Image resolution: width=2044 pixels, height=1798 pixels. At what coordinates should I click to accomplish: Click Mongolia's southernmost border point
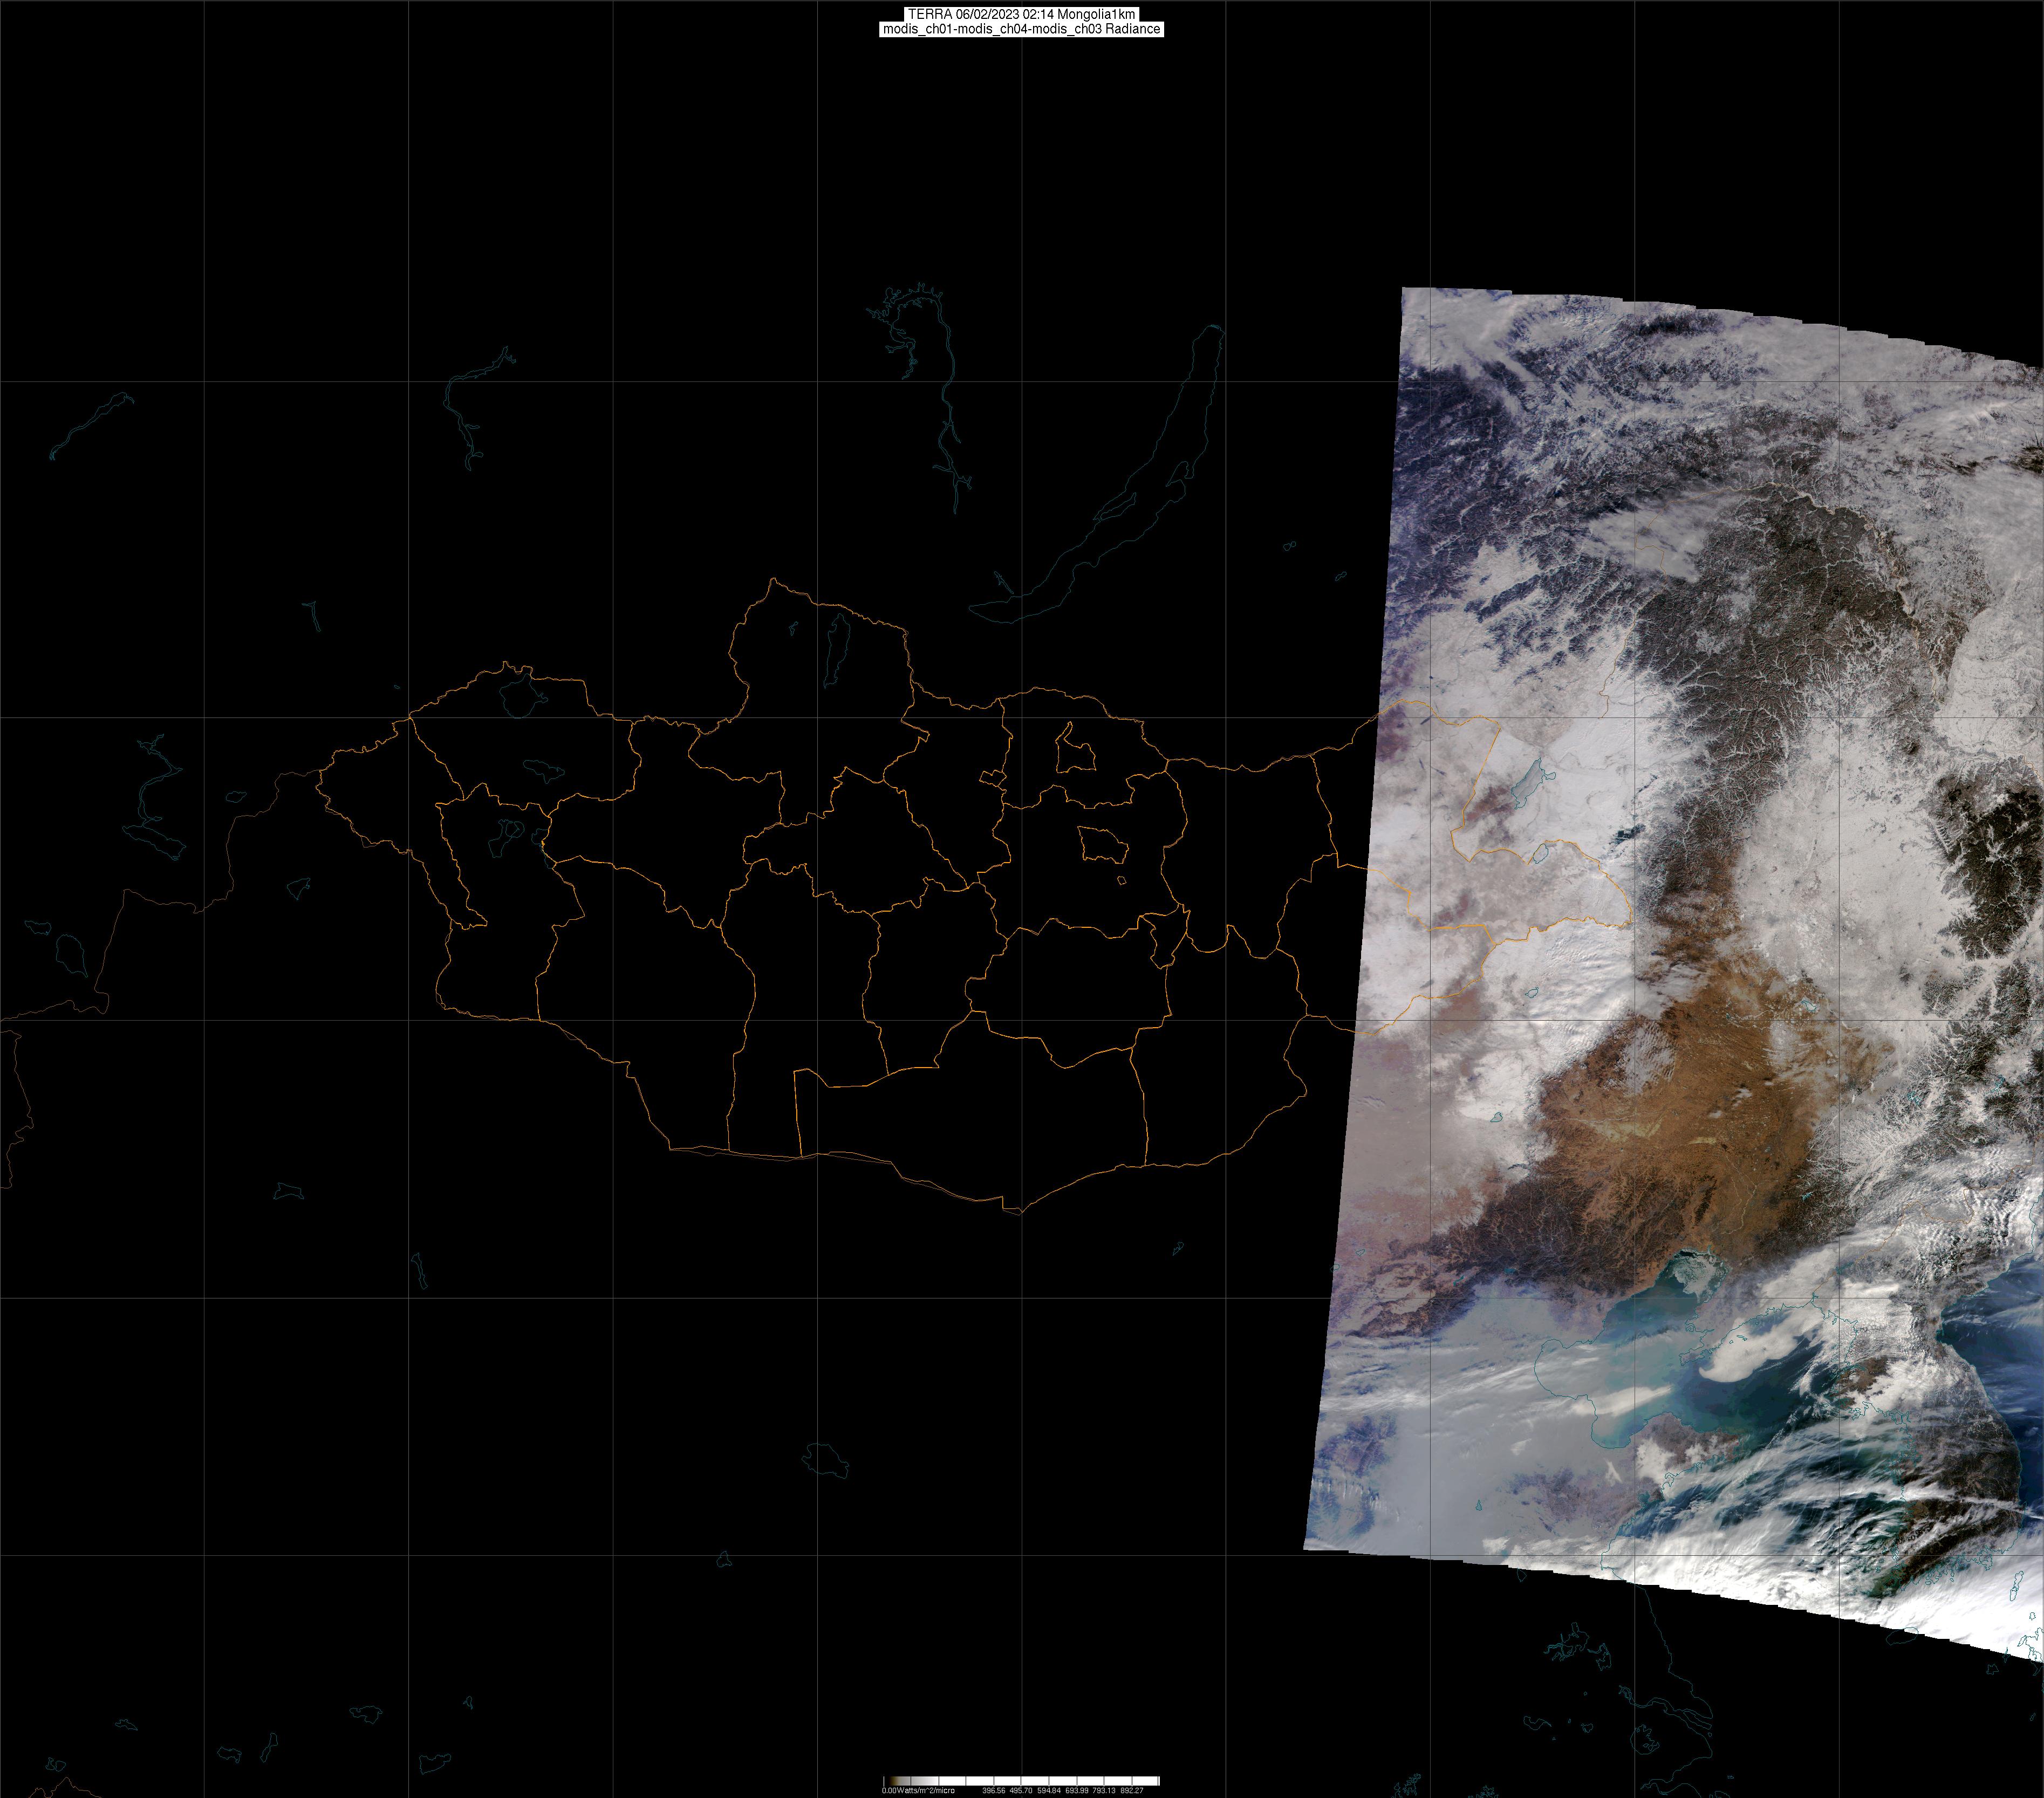point(1020,1213)
